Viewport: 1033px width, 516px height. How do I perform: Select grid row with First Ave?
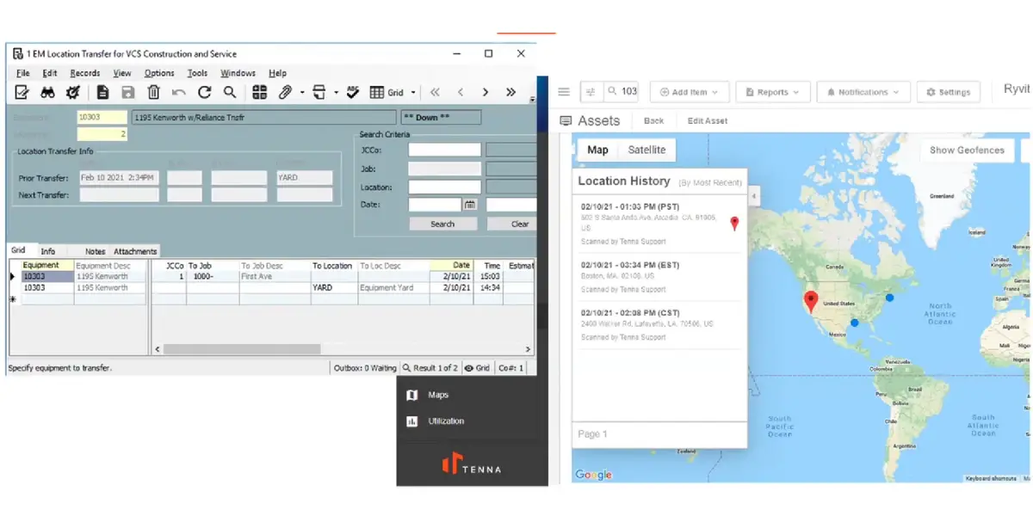tap(271, 277)
